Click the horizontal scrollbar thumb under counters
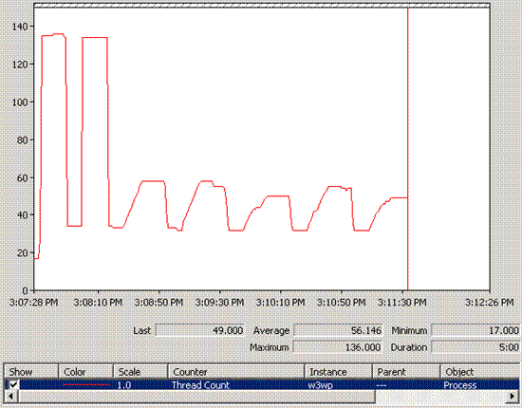 pos(196,396)
